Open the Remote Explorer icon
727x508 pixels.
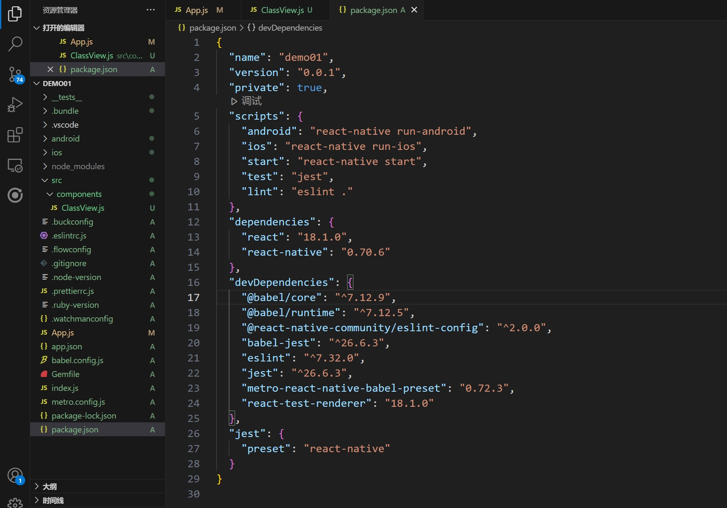tap(15, 165)
